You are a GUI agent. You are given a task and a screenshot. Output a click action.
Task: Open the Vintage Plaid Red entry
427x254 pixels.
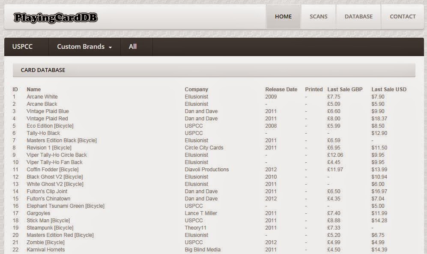[47, 118]
